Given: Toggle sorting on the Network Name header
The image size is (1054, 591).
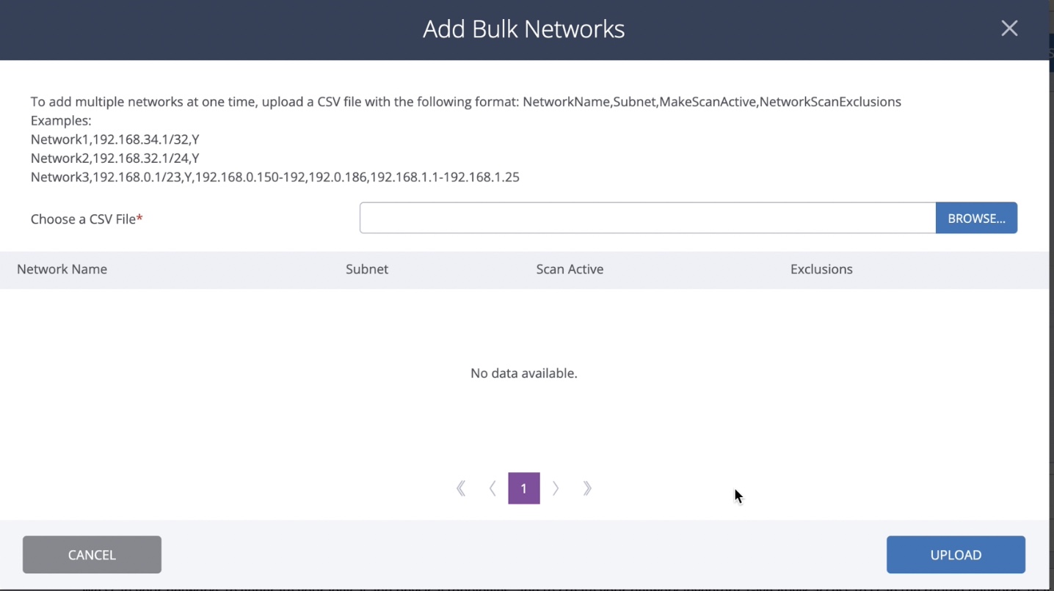Looking at the screenshot, I should [x=62, y=269].
